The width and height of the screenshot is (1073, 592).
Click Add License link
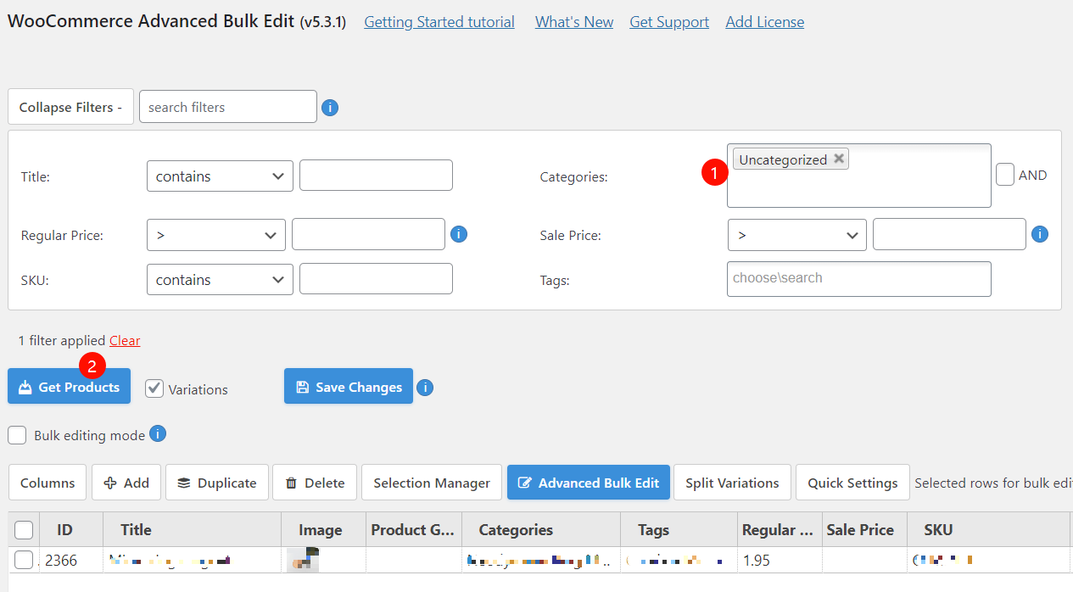tap(765, 22)
